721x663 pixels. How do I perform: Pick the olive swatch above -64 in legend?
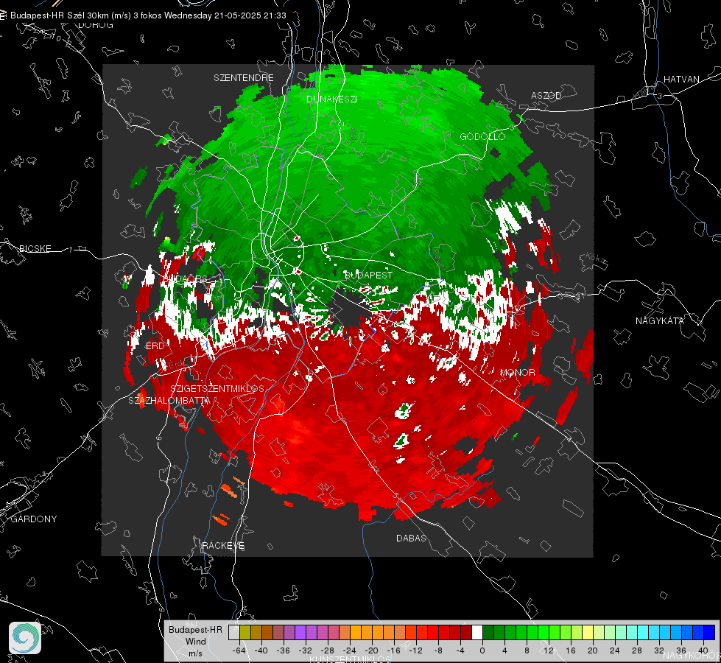point(245,632)
